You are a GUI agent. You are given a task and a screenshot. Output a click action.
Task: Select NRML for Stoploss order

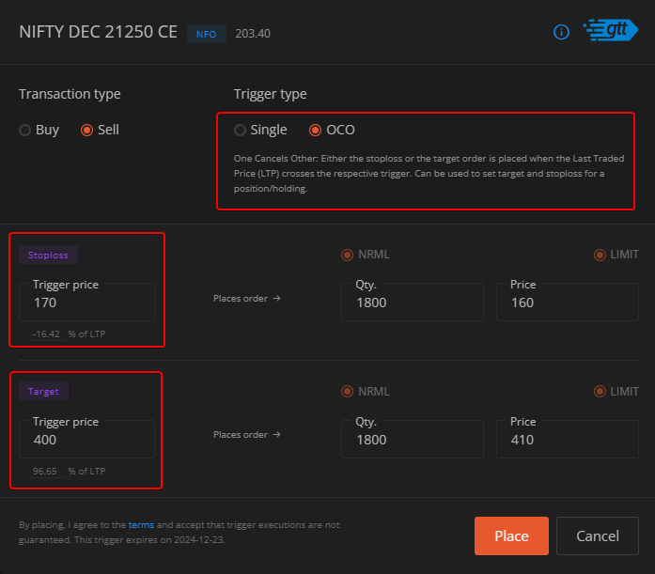[366, 255]
